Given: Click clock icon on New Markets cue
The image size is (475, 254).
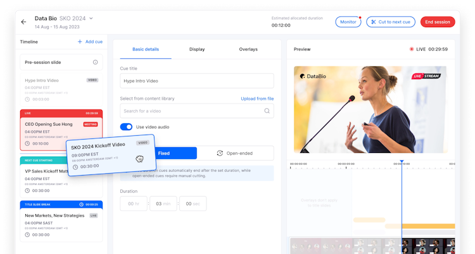Looking at the screenshot, I should 27,234.
